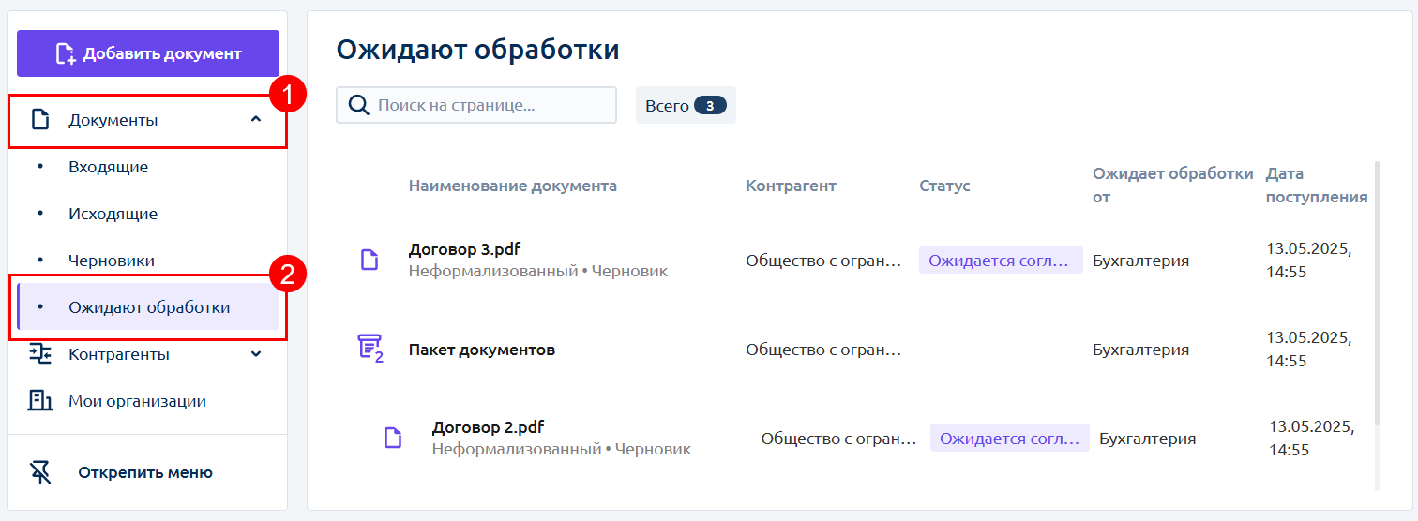Open the document Договор 3.pdf

point(464,249)
